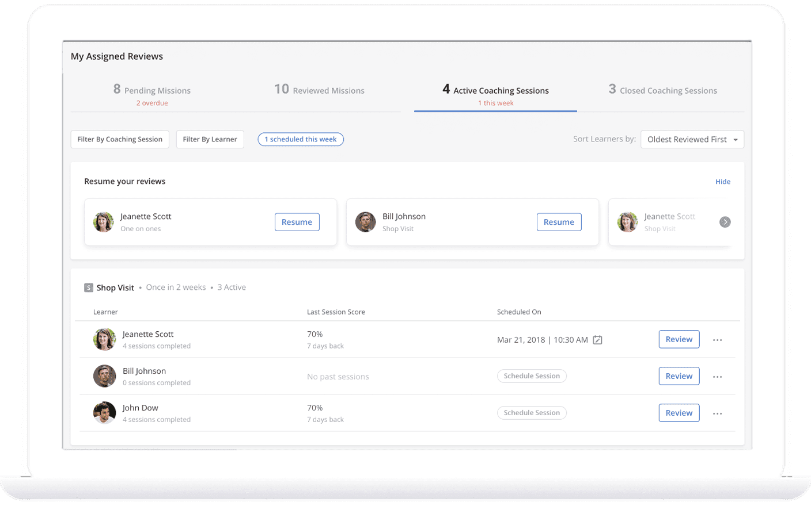811x506 pixels.
Task: Open Filter By Coaching Session dropdown
Action: 120,139
